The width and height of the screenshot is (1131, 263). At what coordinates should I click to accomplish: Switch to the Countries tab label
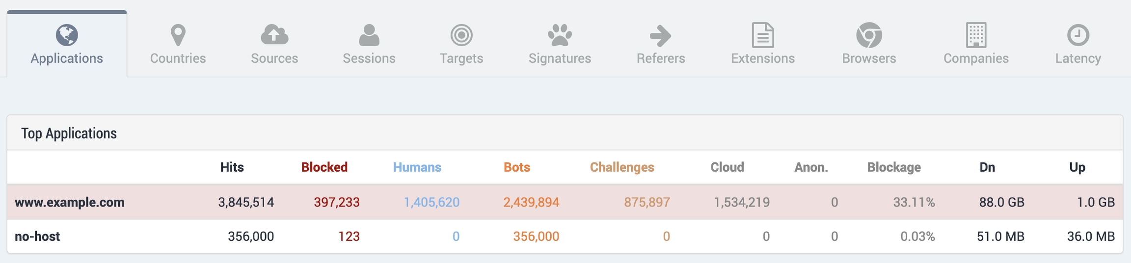[x=178, y=58]
